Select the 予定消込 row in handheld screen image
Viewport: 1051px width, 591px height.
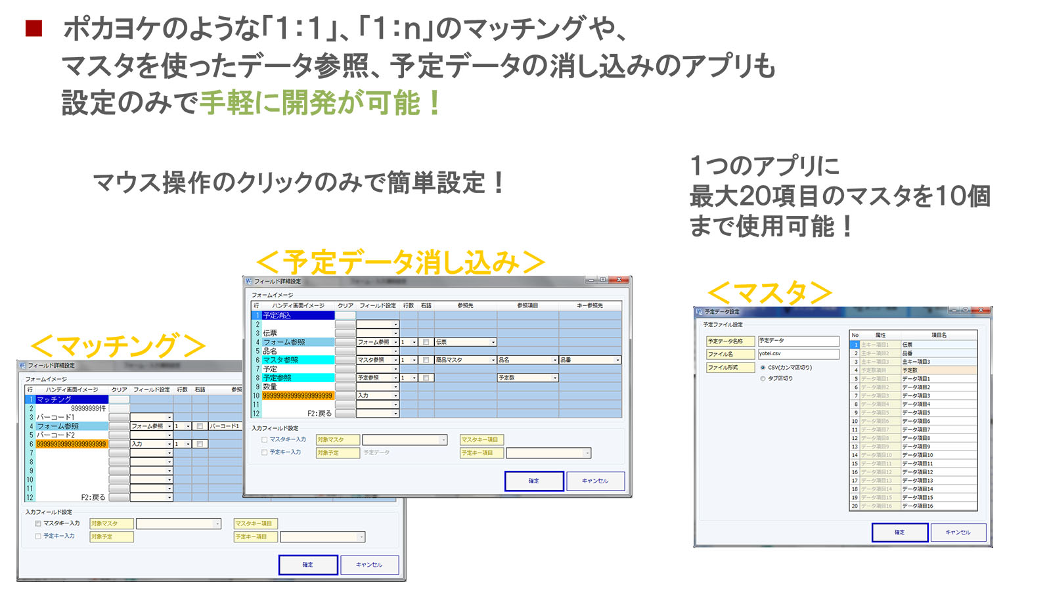click(298, 316)
